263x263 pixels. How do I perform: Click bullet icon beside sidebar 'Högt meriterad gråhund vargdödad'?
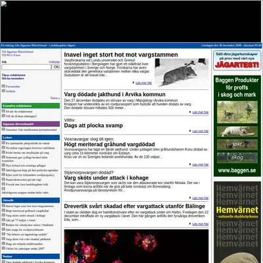(3, 210)
